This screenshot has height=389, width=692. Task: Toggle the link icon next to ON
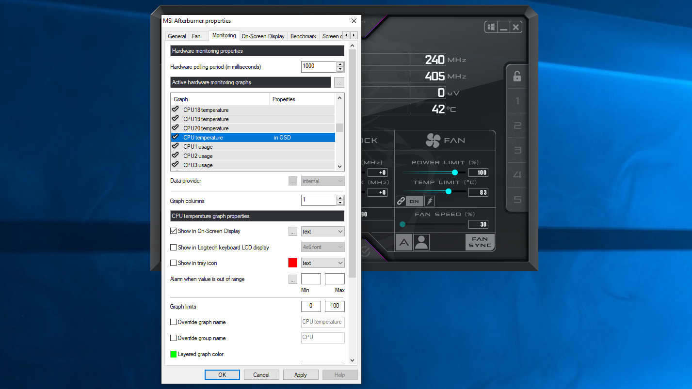click(402, 201)
